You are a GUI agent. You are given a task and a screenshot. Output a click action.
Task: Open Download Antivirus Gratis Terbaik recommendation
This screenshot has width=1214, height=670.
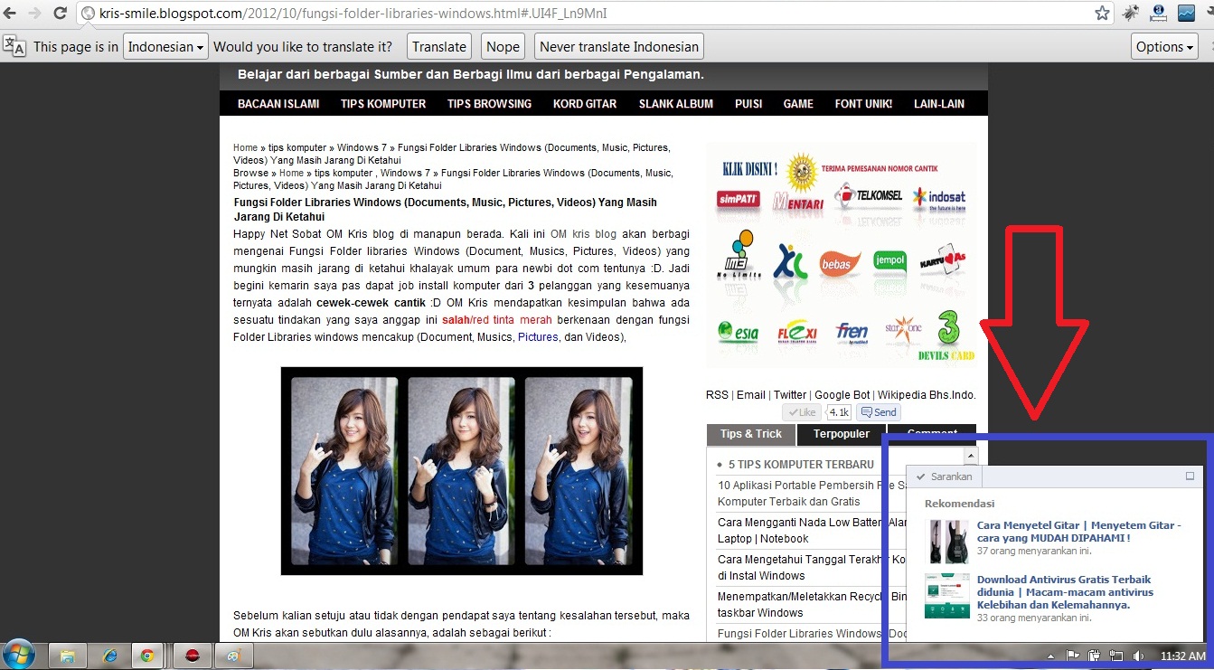[1067, 592]
